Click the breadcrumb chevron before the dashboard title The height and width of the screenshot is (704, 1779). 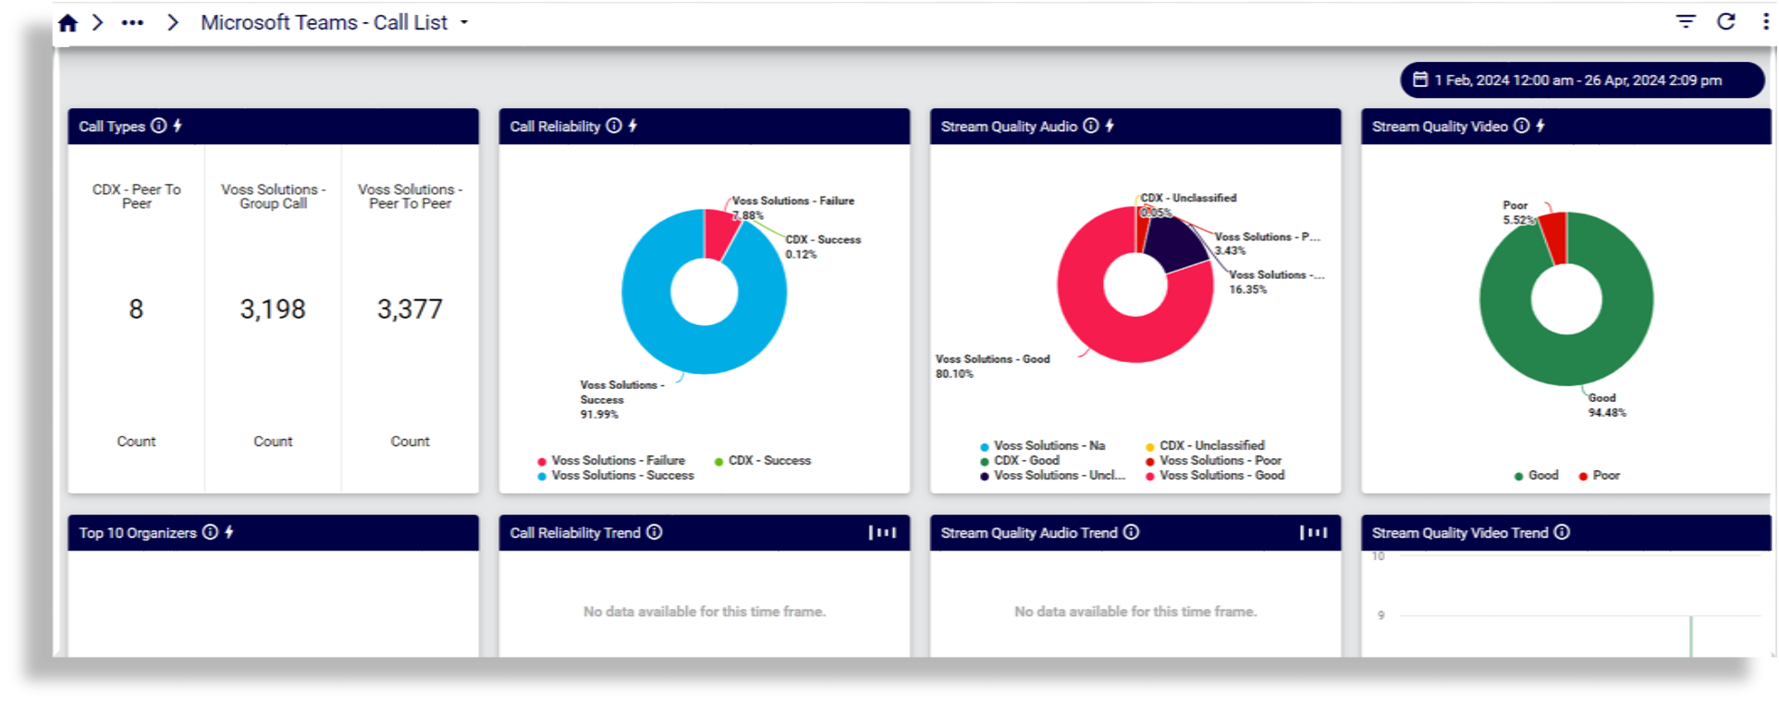coord(173,22)
